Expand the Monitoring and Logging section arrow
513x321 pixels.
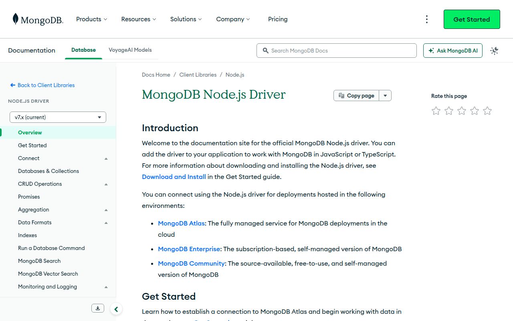[x=106, y=287]
